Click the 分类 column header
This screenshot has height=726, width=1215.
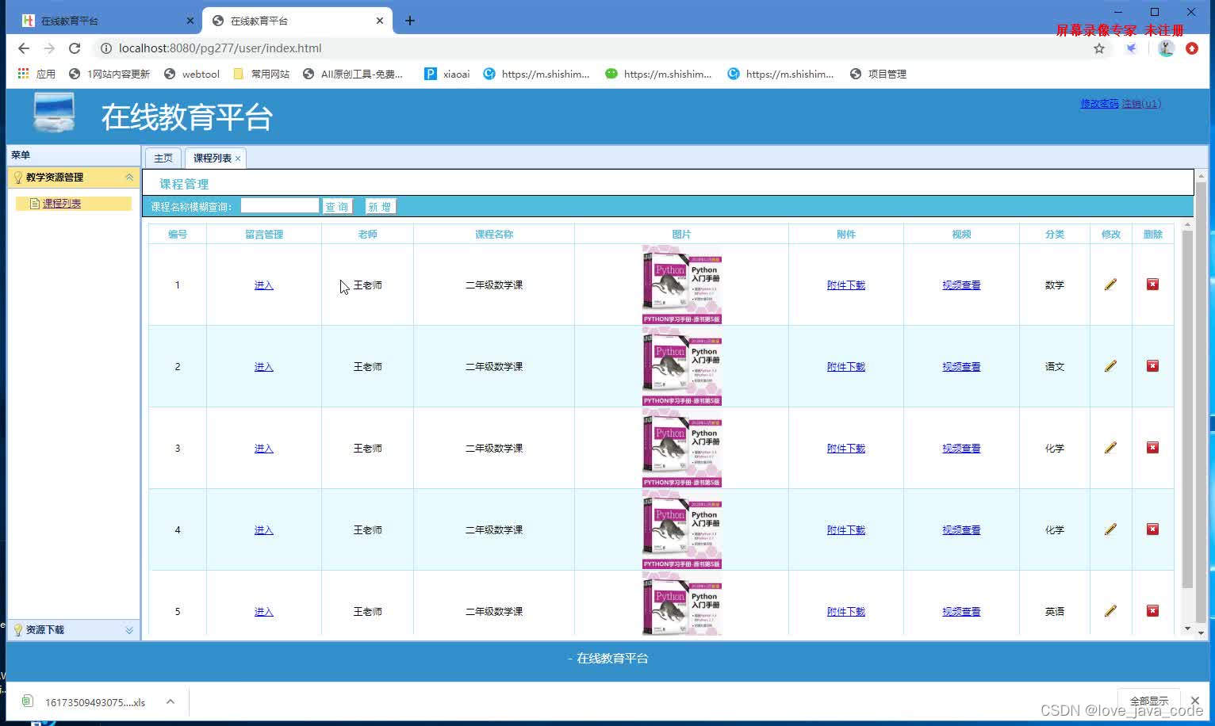click(x=1055, y=235)
